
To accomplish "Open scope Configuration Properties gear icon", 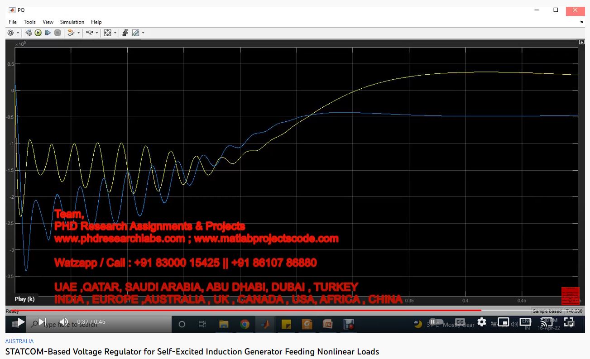I will coord(10,33).
